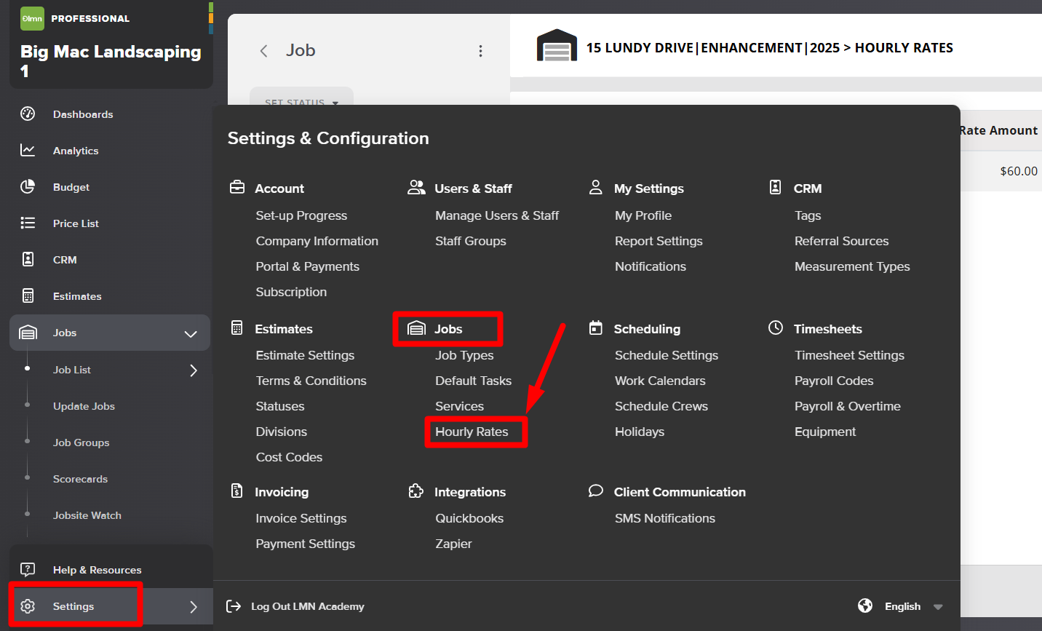The height and width of the screenshot is (631, 1042).
Task: Select Job Groups submenu item
Action: [x=81, y=443]
